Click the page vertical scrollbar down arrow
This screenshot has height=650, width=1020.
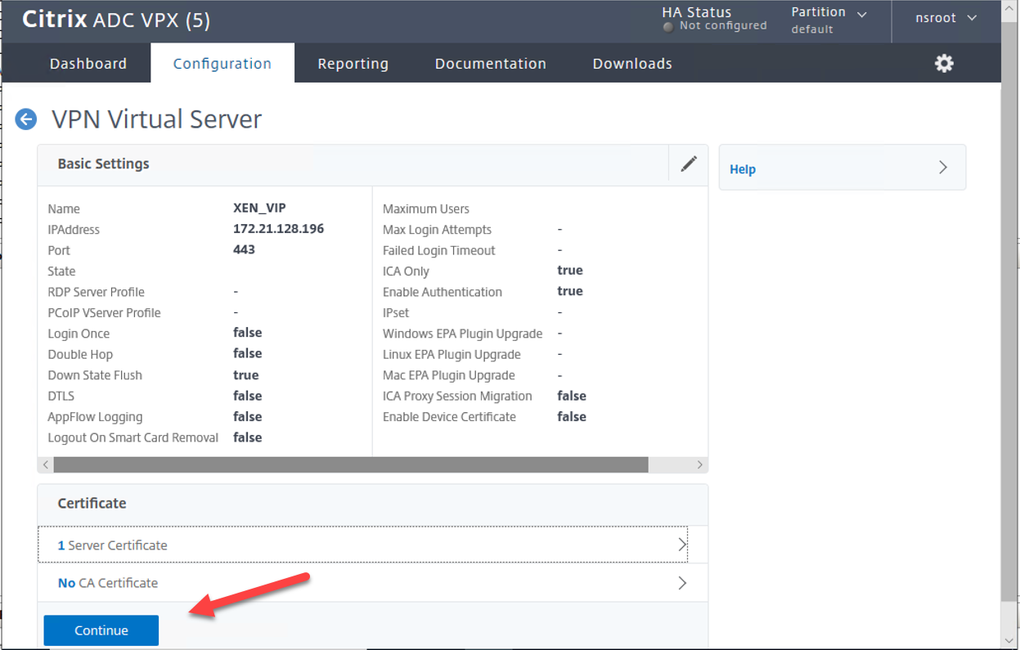(x=1009, y=640)
